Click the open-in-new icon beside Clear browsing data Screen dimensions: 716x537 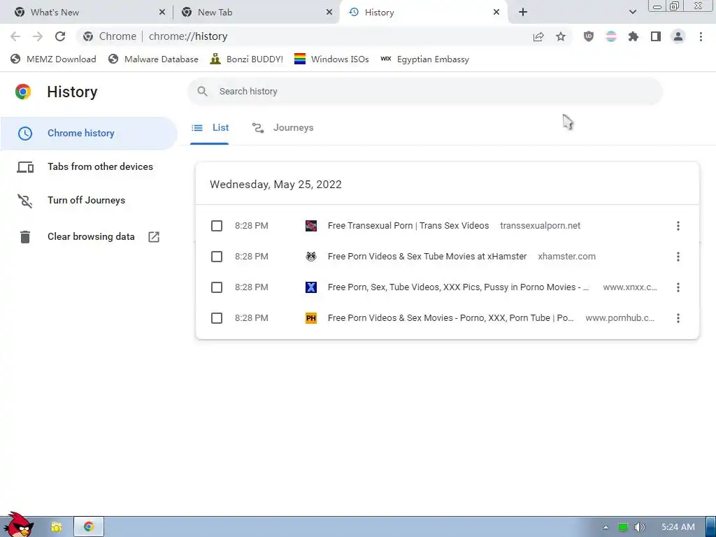[154, 236]
